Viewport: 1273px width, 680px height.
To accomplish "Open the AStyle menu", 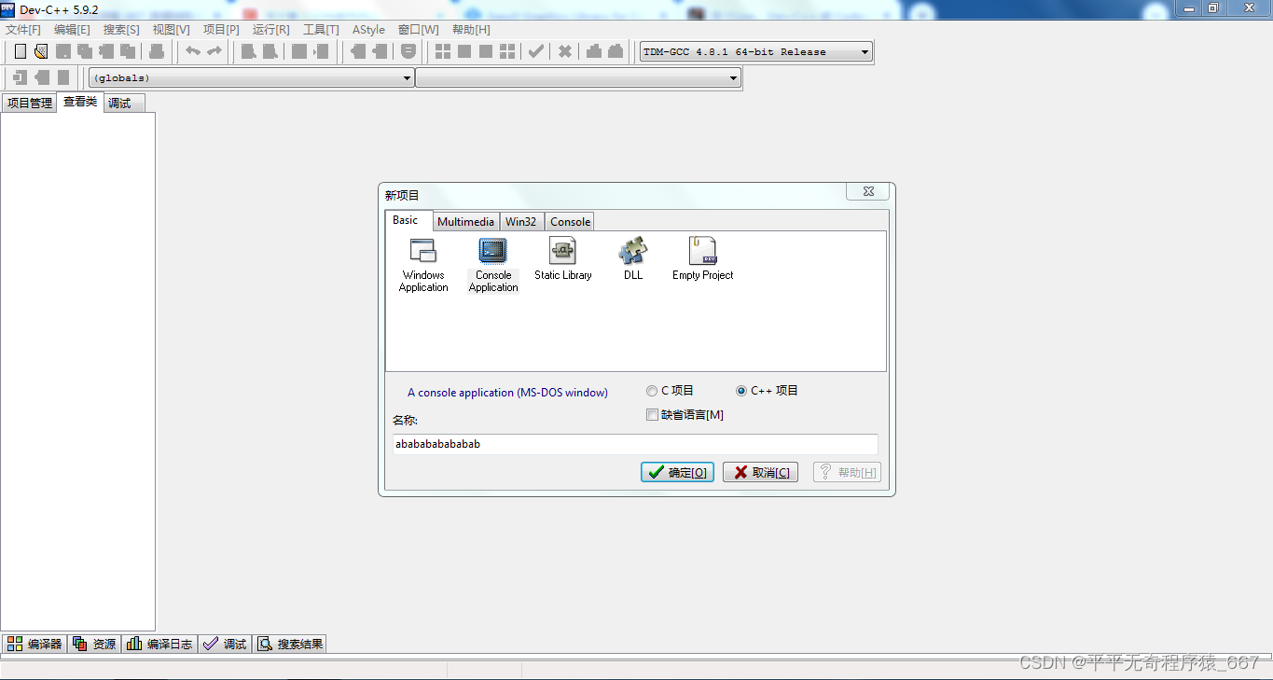I will 368,30.
